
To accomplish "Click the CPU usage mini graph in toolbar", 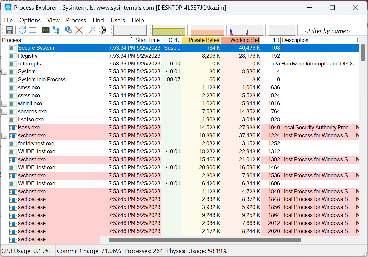I will (130, 30).
